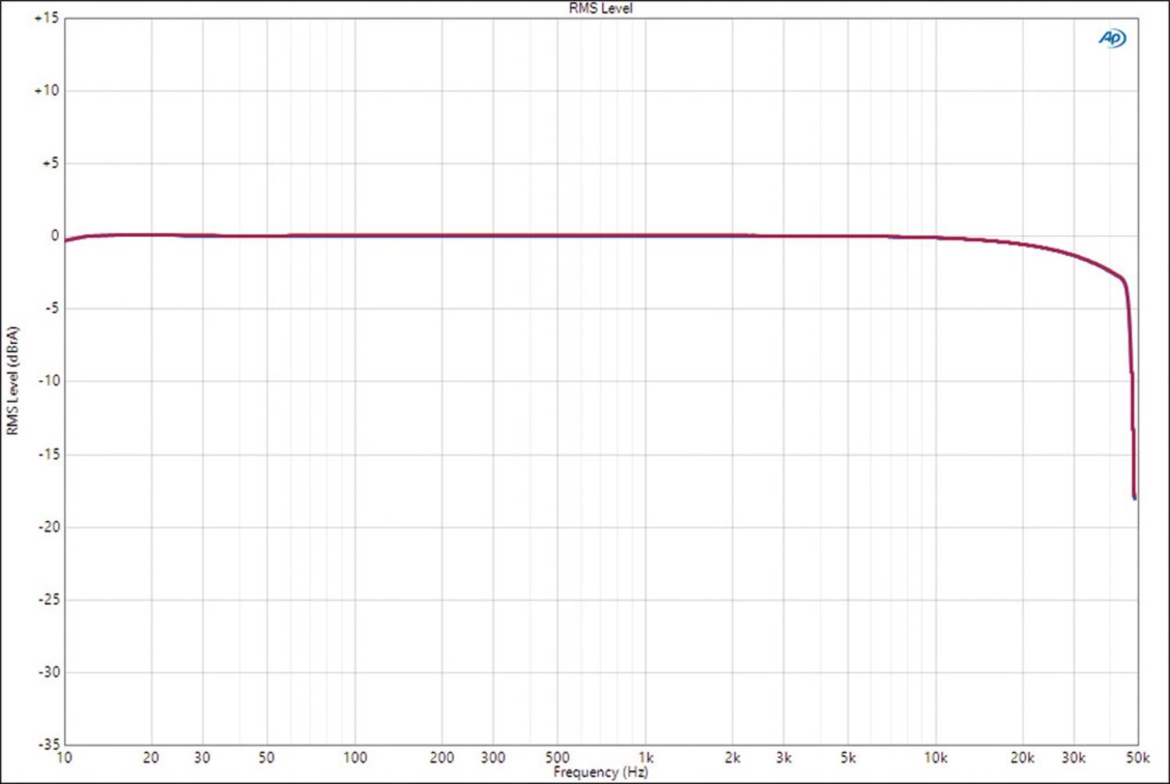Click the '3k' frequency tick label
Image resolution: width=1170 pixels, height=784 pixels.
[x=784, y=757]
